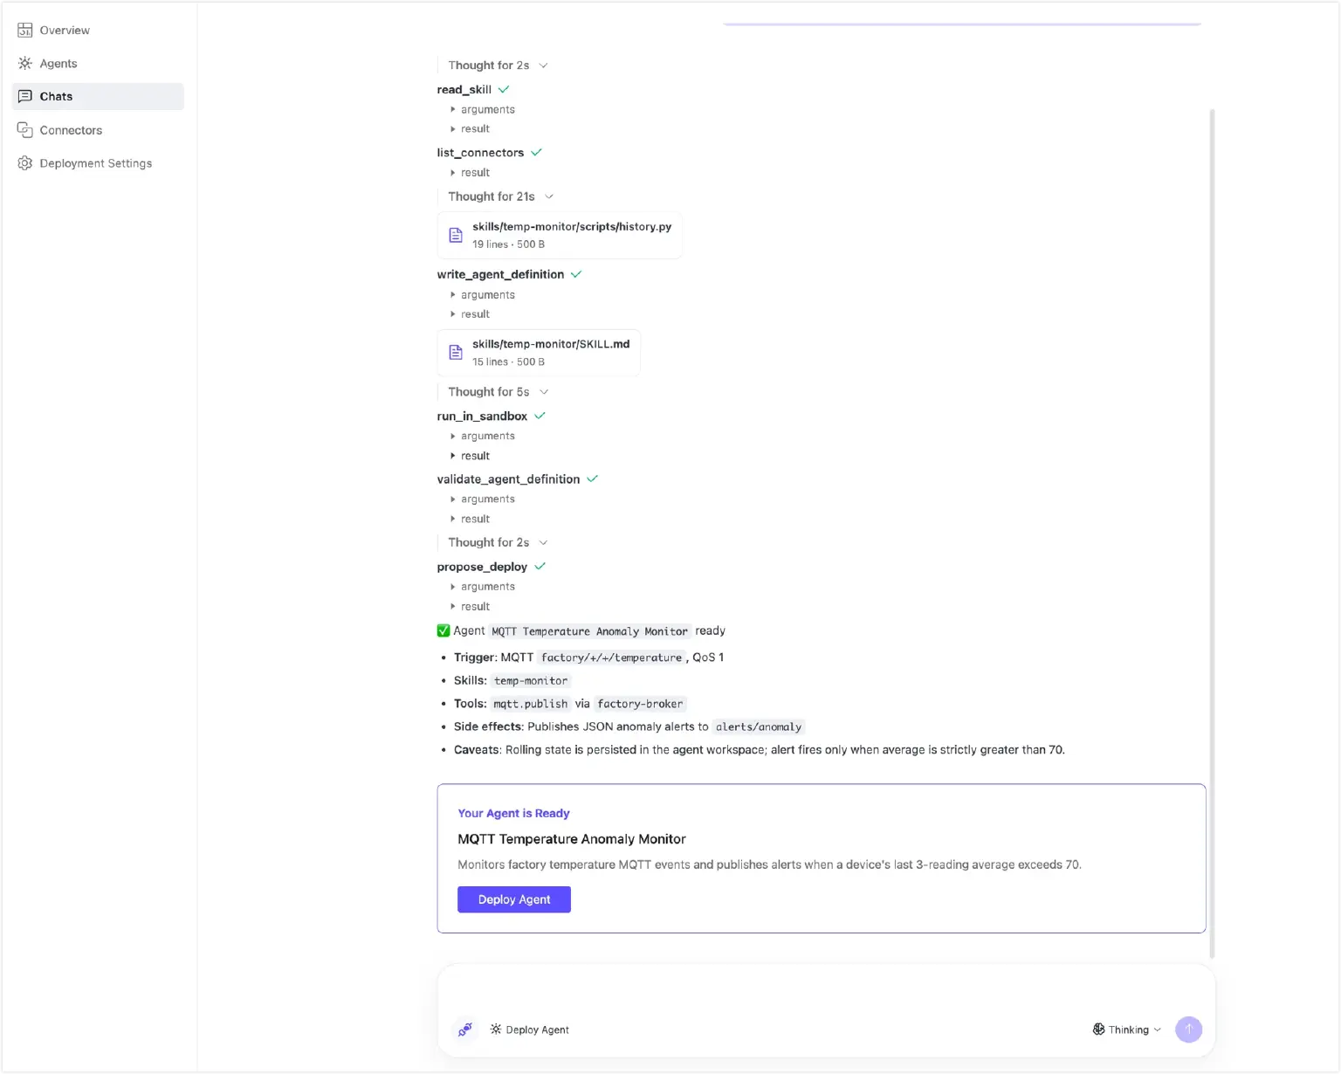Expand read_skill arguments disclosure triangle

(452, 109)
